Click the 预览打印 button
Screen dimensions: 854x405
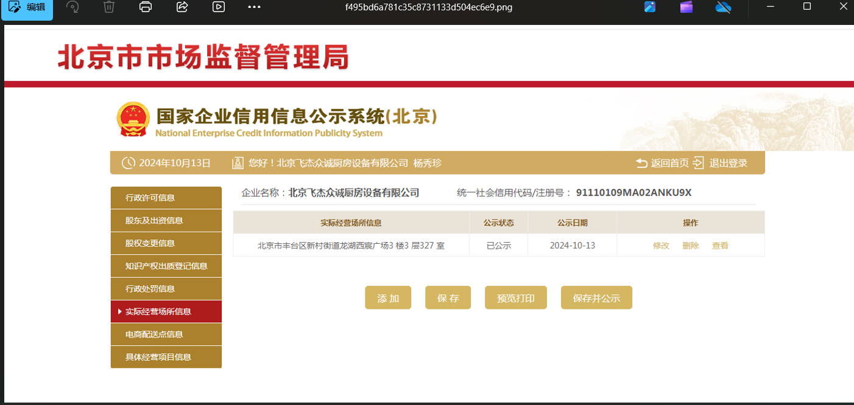tap(516, 298)
